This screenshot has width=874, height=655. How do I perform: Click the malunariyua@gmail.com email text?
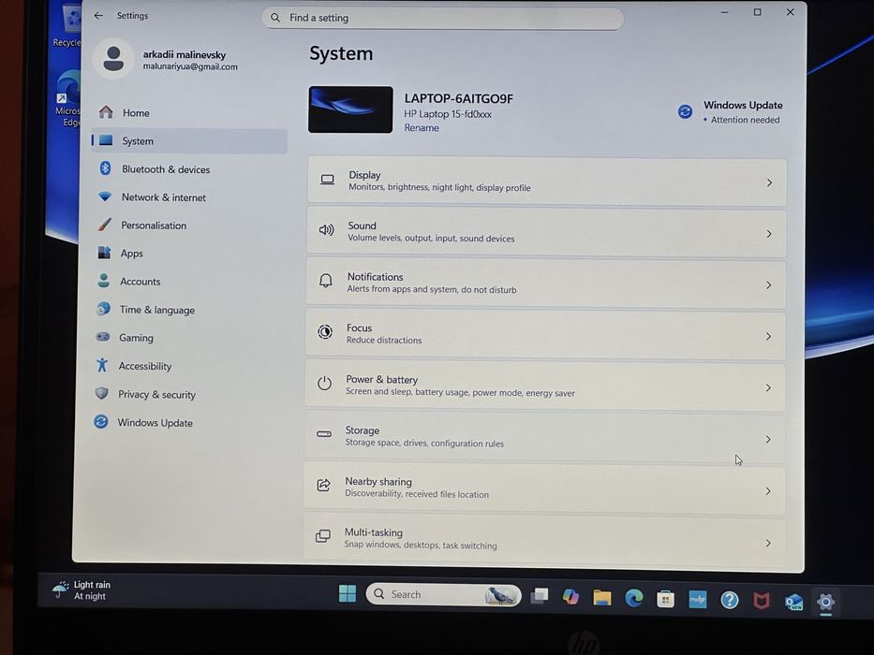pos(190,66)
